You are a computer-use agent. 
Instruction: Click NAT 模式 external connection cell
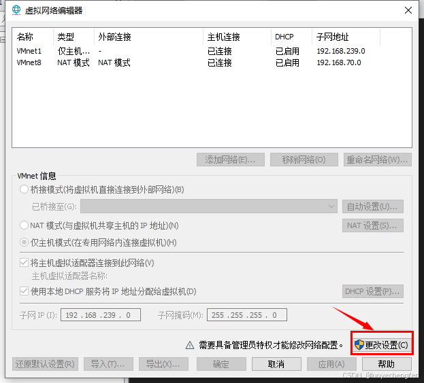(114, 62)
